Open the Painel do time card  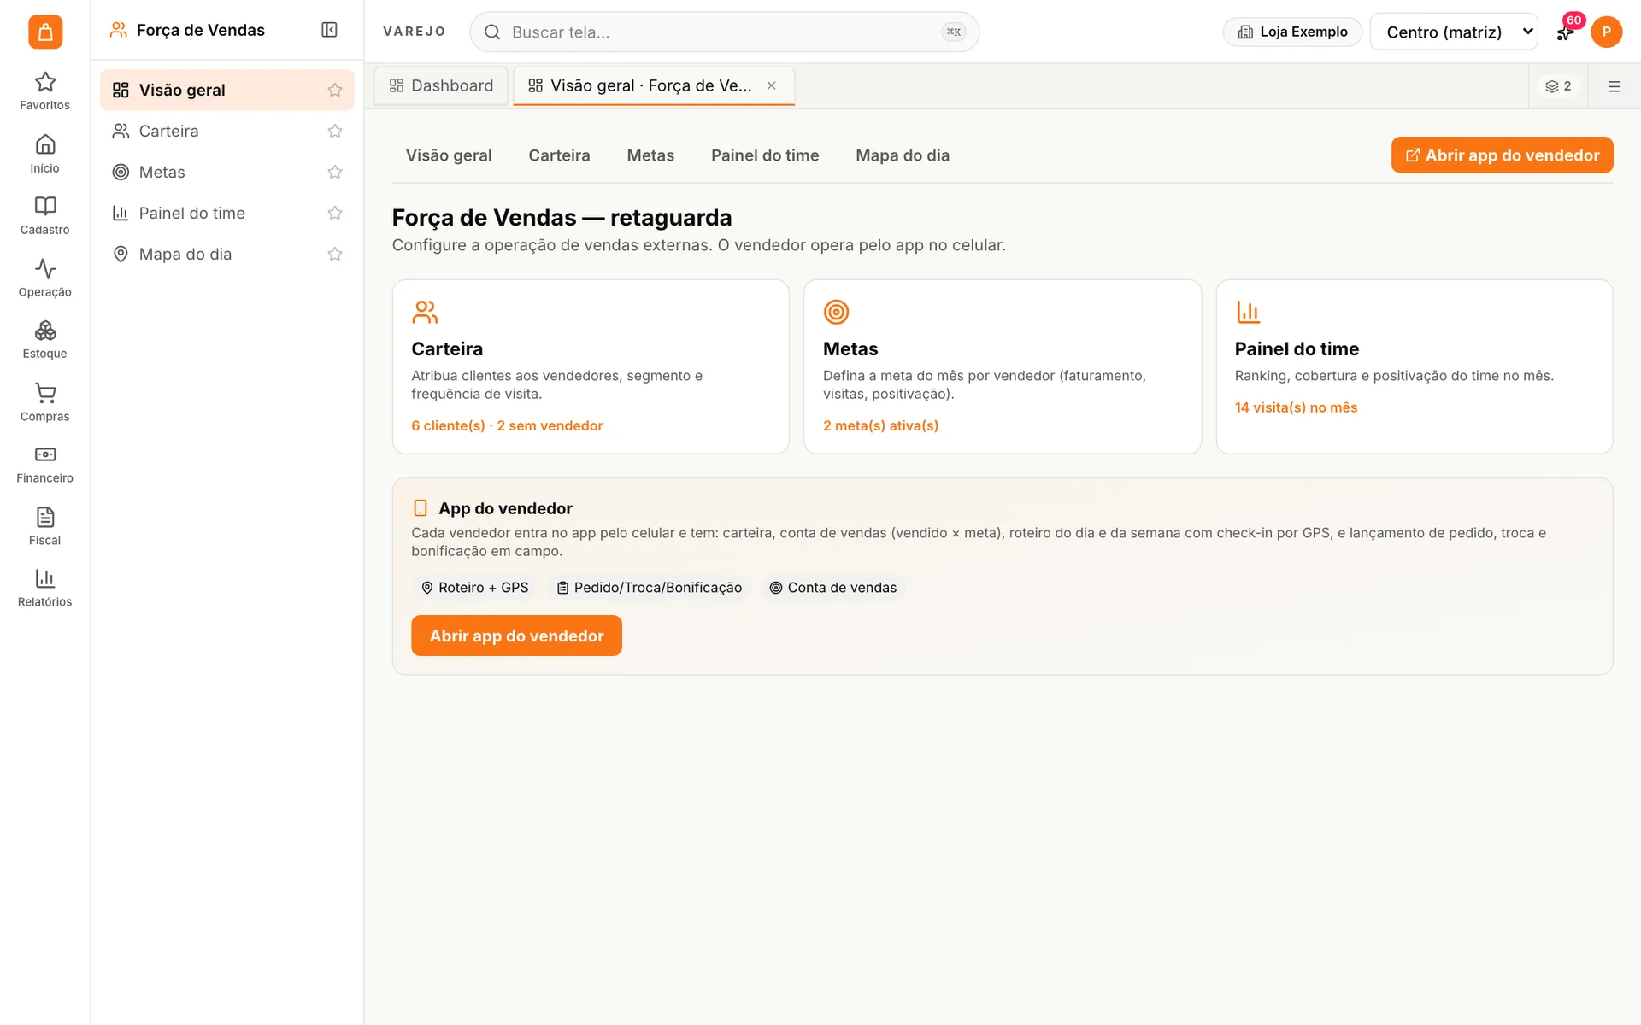coord(1415,366)
